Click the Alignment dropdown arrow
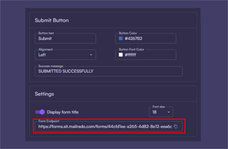The height and width of the screenshot is (149, 228). (91, 55)
